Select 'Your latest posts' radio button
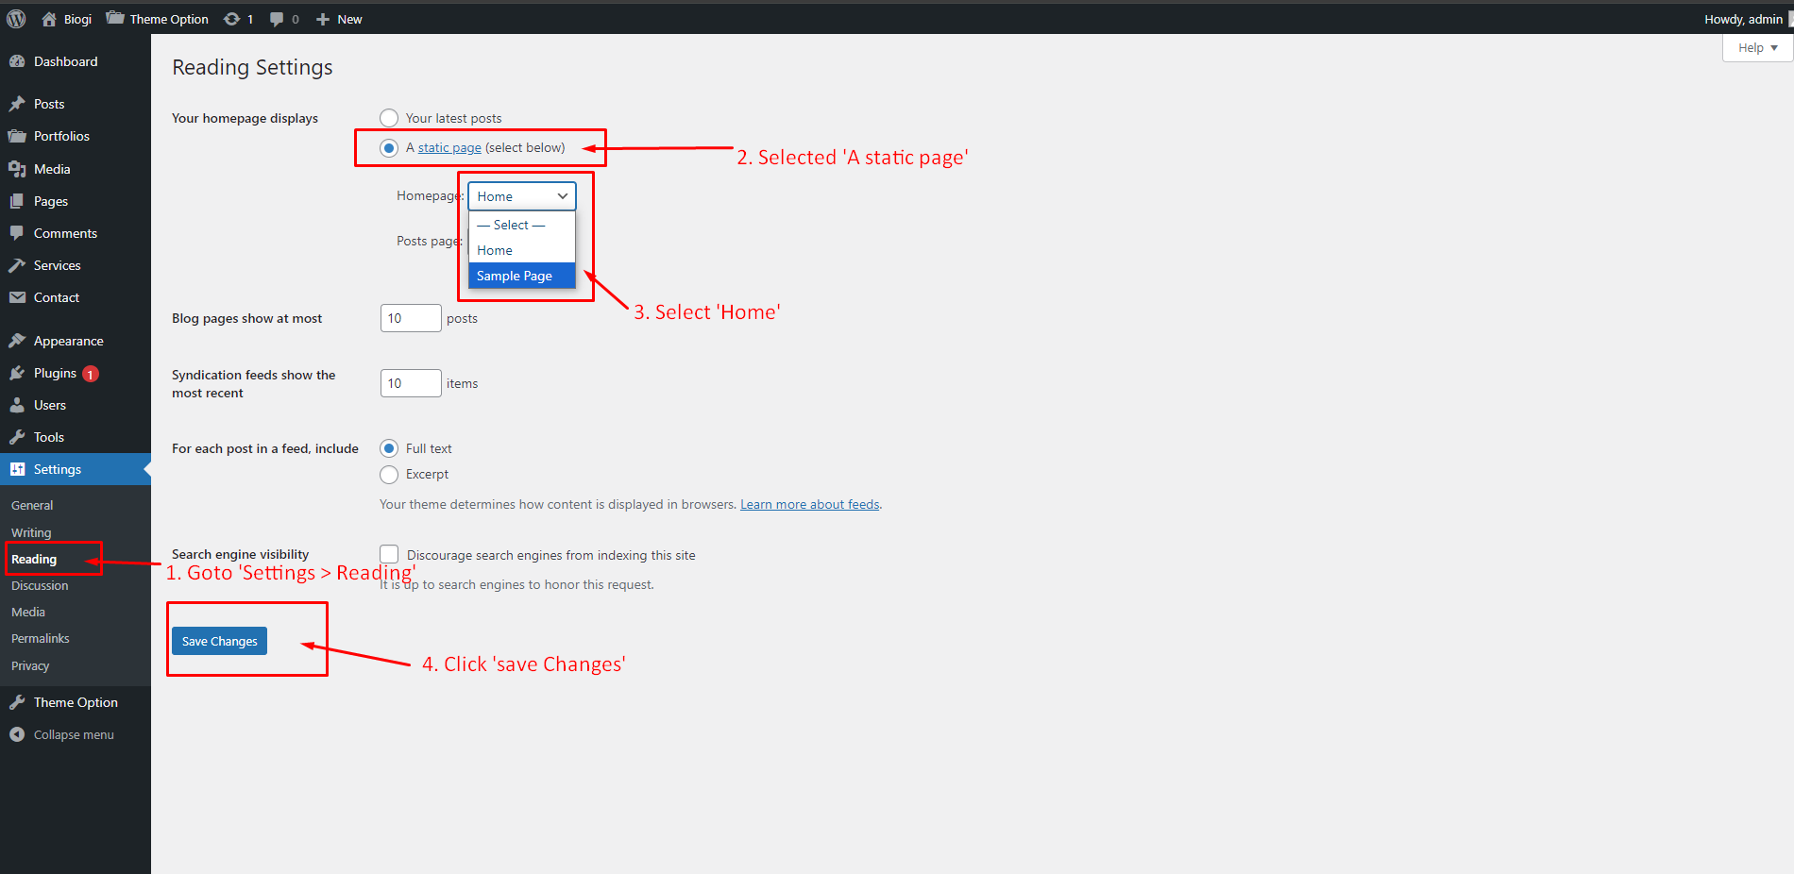Image resolution: width=1794 pixels, height=874 pixels. point(389,118)
